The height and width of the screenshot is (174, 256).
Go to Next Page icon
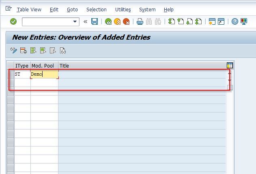(x=189, y=21)
